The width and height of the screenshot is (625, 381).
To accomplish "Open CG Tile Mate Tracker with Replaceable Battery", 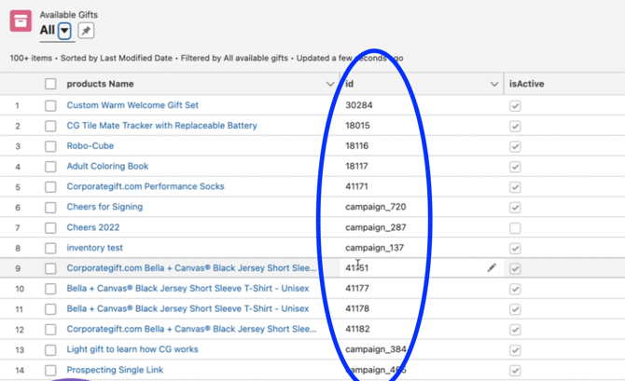I will click(161, 126).
